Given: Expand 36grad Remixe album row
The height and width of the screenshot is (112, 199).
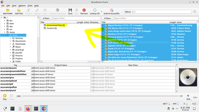Looking at the screenshot, I should 103,25.
